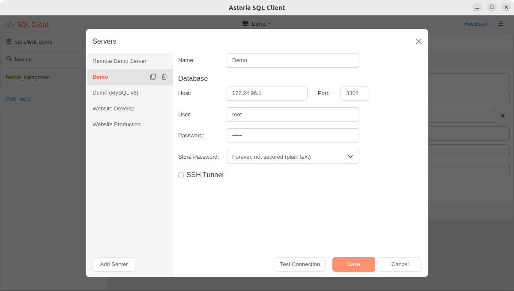The height and width of the screenshot is (291, 514).
Task: Open the Store Password dropdown
Action: pyautogui.click(x=293, y=157)
